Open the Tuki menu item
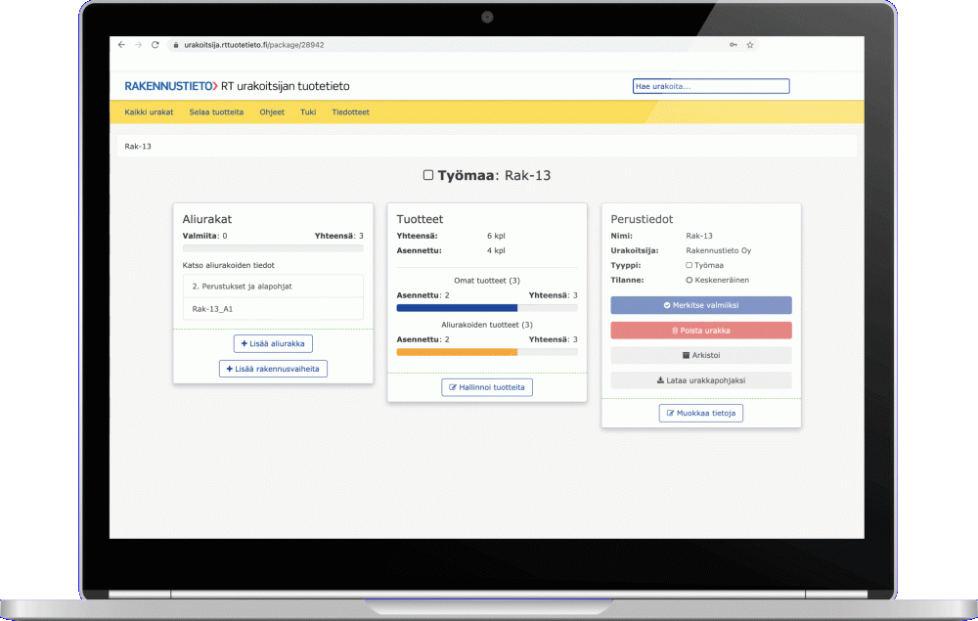The image size is (978, 621). click(308, 112)
